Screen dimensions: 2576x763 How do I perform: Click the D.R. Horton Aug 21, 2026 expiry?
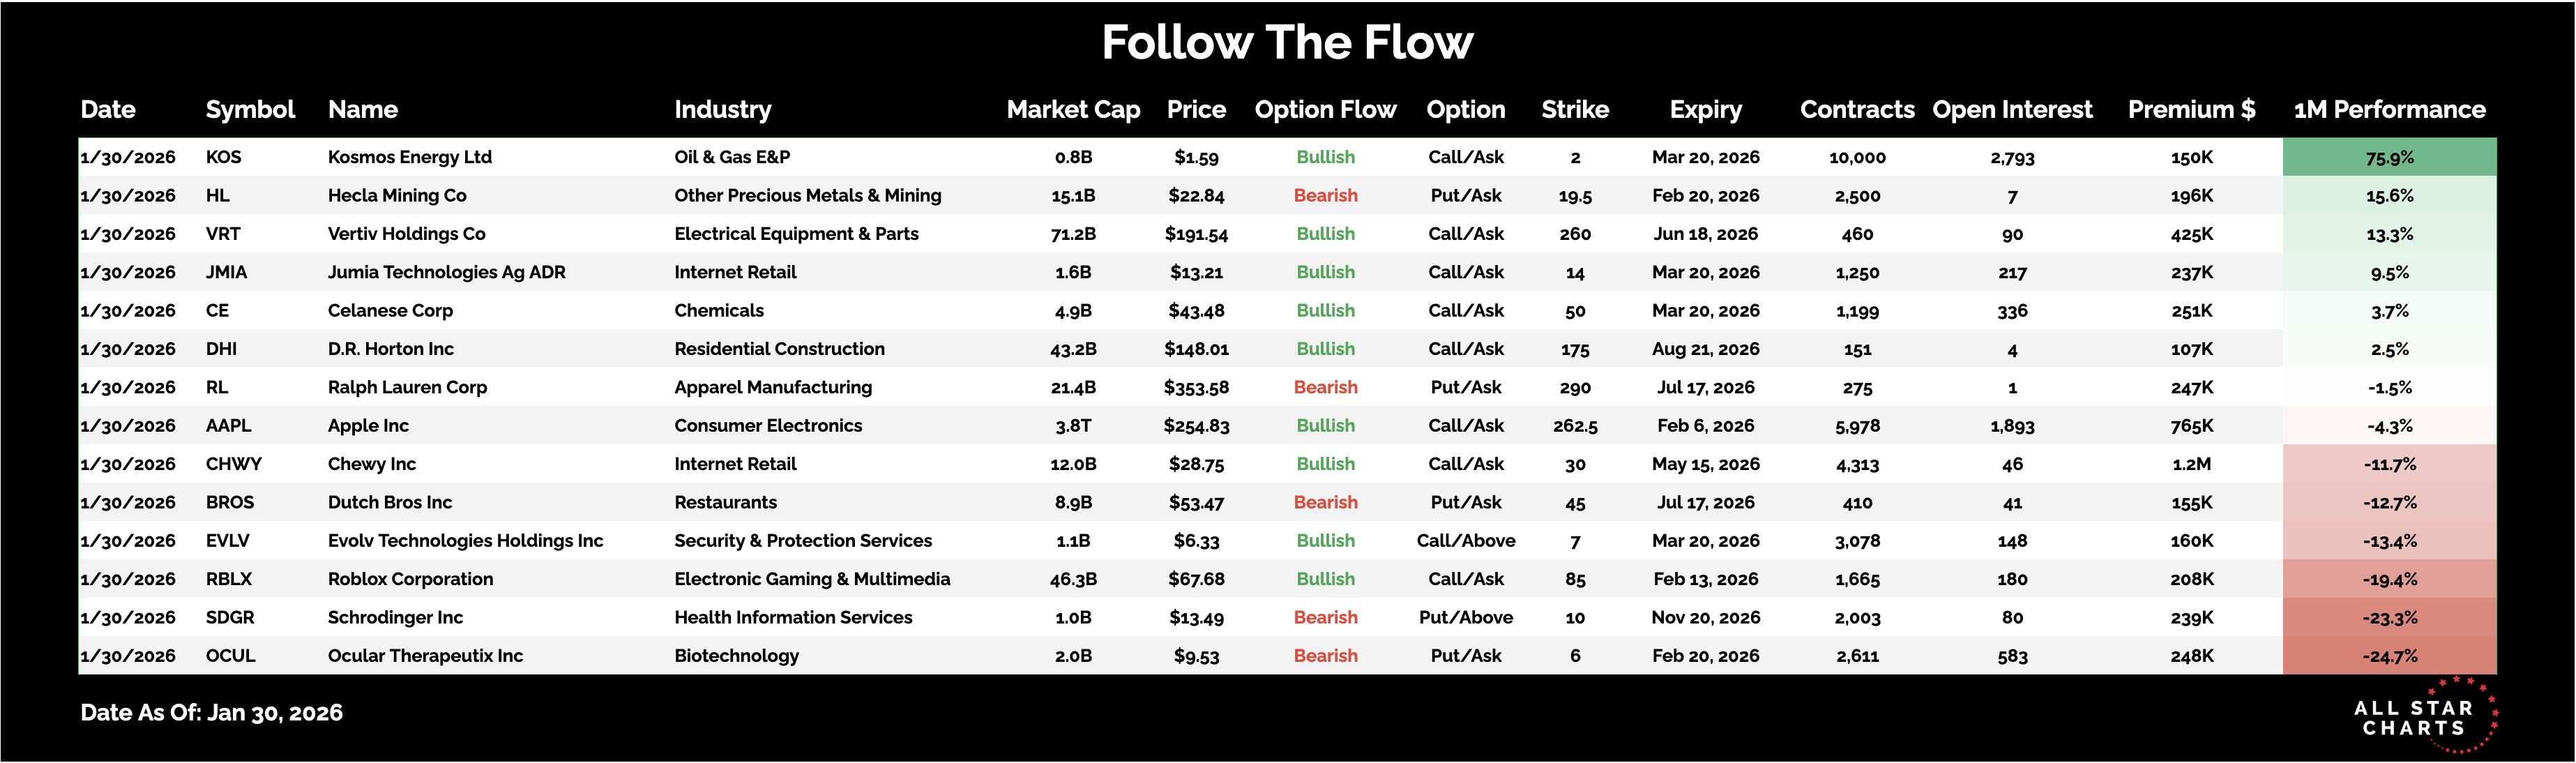pyautogui.click(x=1705, y=349)
